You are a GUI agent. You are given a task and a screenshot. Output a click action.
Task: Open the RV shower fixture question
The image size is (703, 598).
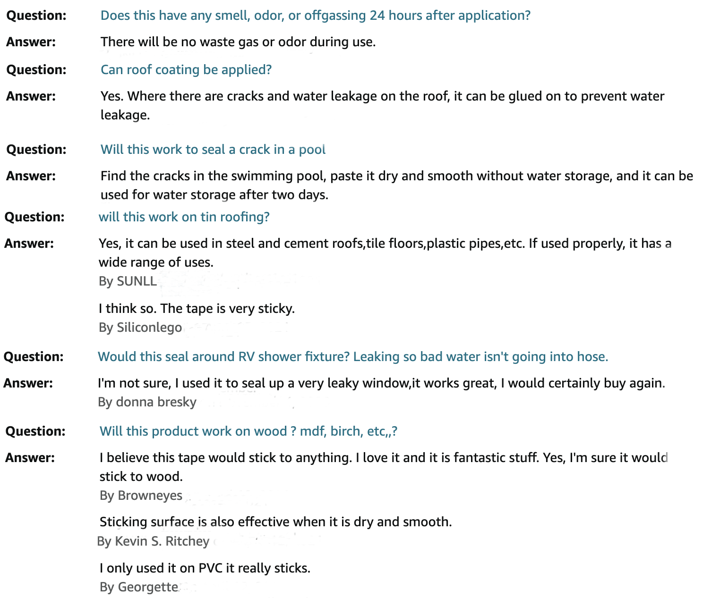(352, 357)
